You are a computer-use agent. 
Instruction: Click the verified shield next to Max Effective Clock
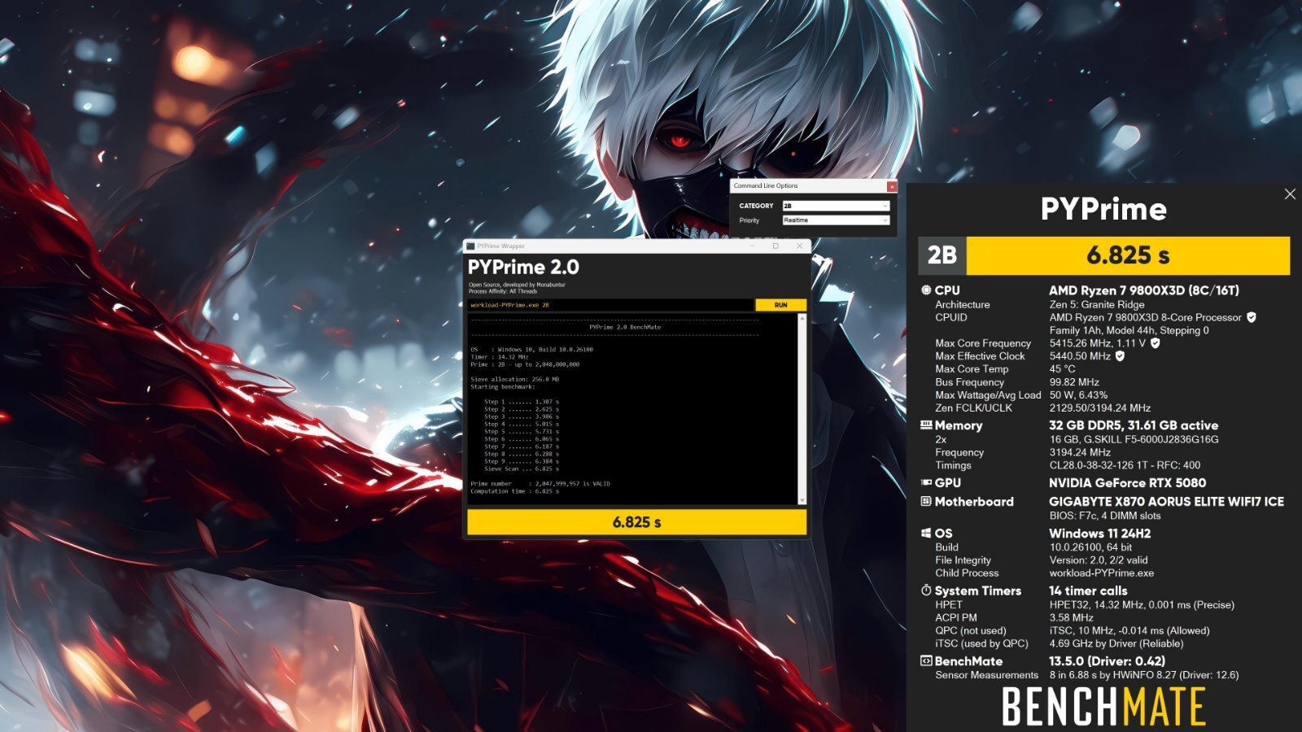coord(1120,356)
